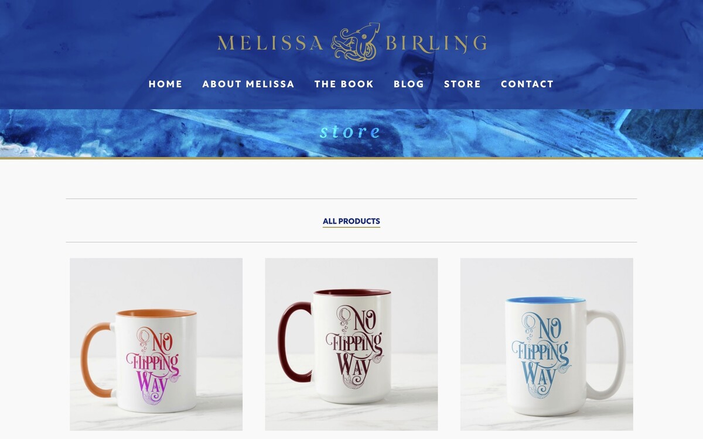
Task: Open the blue-interior mug product
Action: tap(547, 344)
